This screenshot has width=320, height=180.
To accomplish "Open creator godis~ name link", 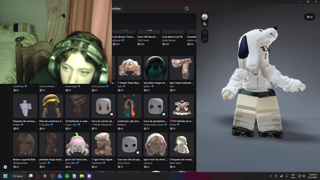I will [x=147, y=86].
